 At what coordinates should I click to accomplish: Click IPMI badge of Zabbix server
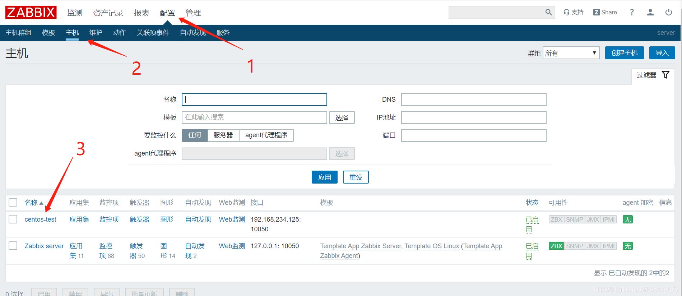pos(609,246)
